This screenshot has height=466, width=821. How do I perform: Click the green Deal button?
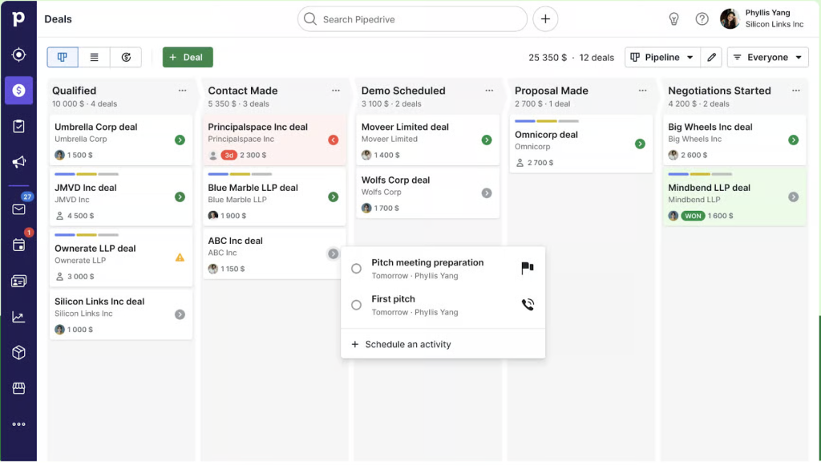(x=187, y=57)
